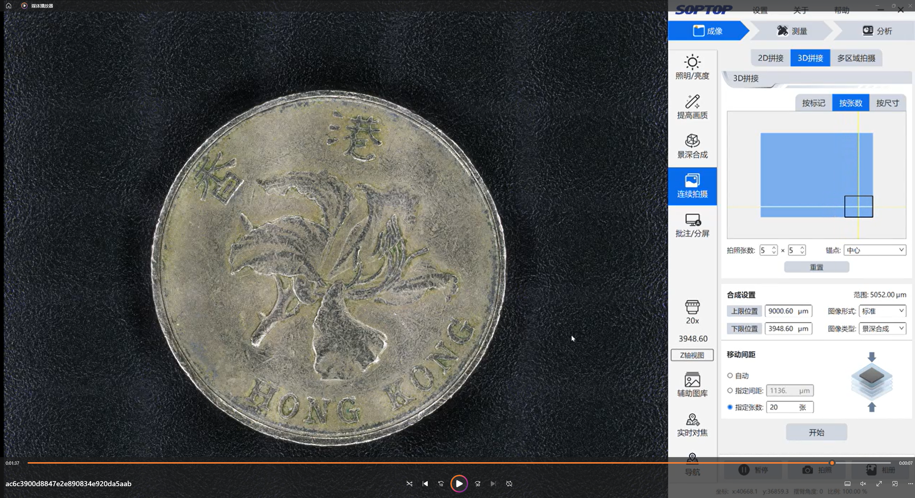Viewport: 915px width, 498px height.
Task: Click the 指定张数 count input field
Action: point(790,407)
